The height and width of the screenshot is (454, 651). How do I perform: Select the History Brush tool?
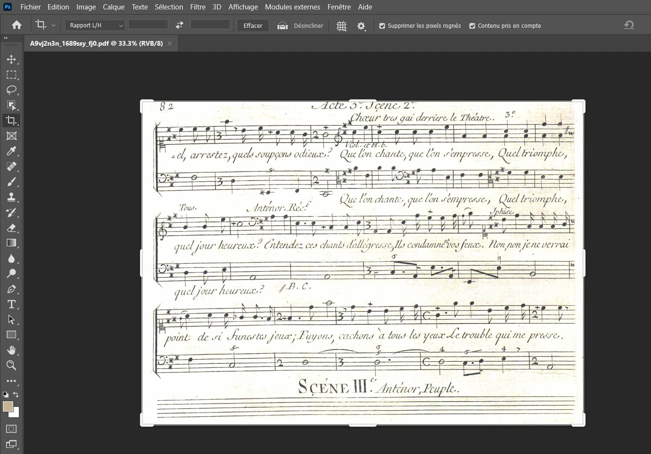point(11,212)
